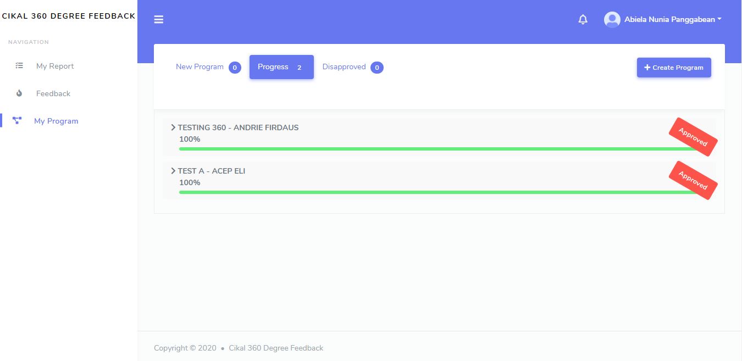
Task: Go to My Report in navigation
Action: pos(55,66)
